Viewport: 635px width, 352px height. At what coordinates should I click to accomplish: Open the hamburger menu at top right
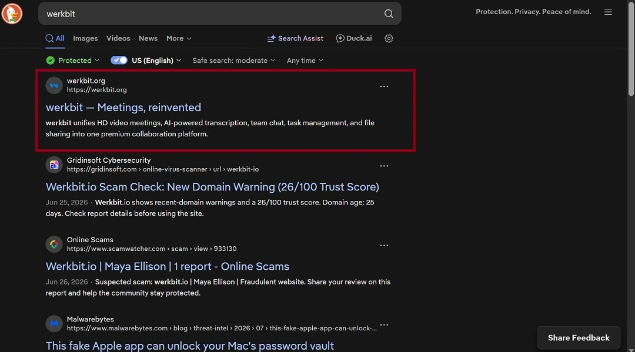pos(608,12)
